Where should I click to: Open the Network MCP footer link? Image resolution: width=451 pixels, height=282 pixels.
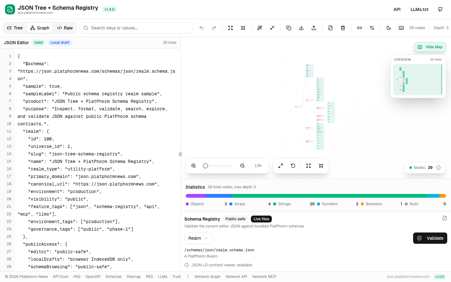click(264, 277)
